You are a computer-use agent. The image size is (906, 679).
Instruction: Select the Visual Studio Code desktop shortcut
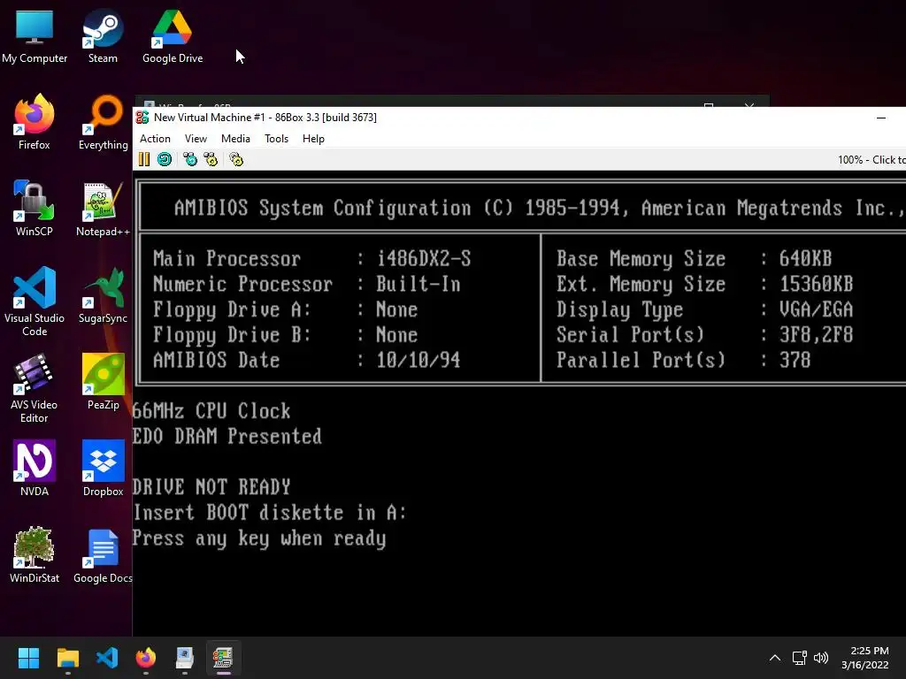pos(35,301)
